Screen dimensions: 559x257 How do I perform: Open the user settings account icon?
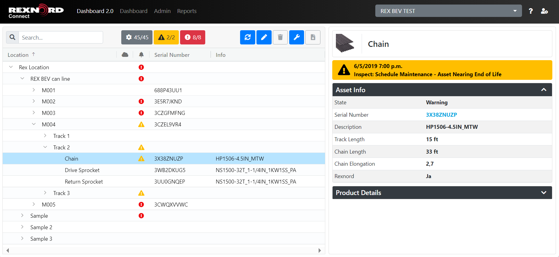[x=544, y=11]
